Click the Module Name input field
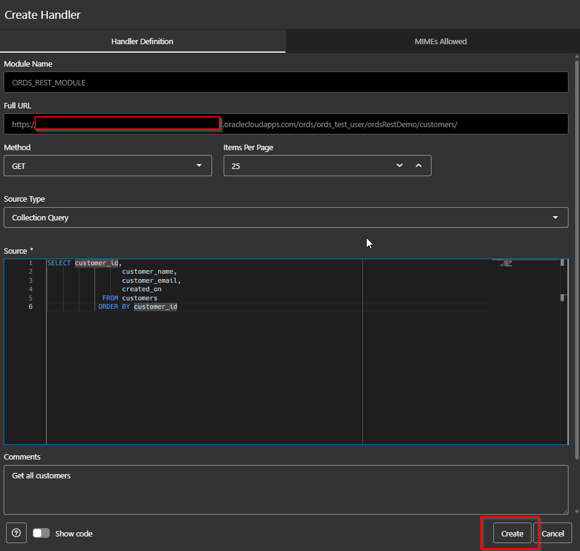Image resolution: width=580 pixels, height=551 pixels. pyautogui.click(x=285, y=82)
